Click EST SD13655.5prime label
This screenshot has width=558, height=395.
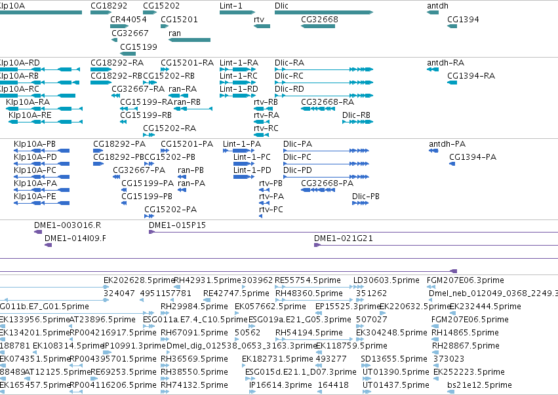(394, 359)
